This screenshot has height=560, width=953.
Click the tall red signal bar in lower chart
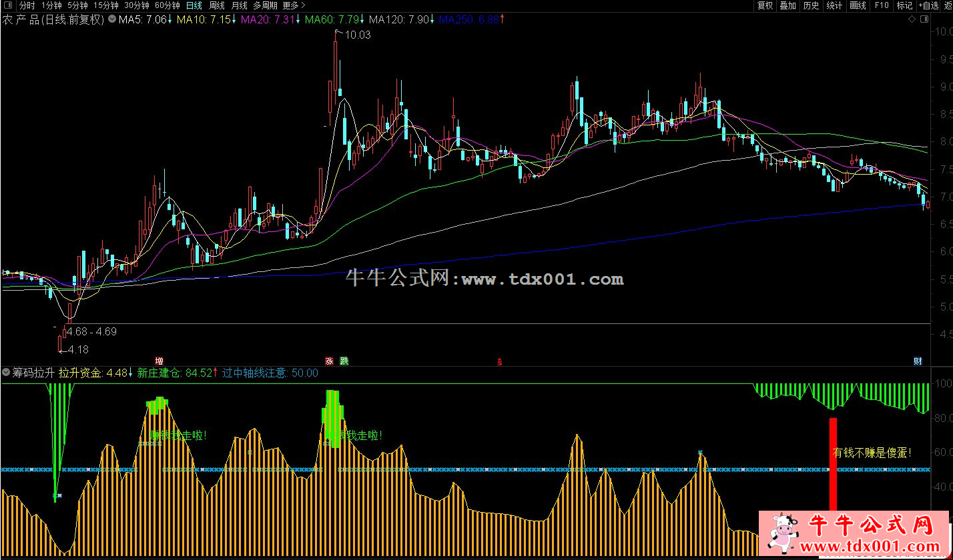833,466
